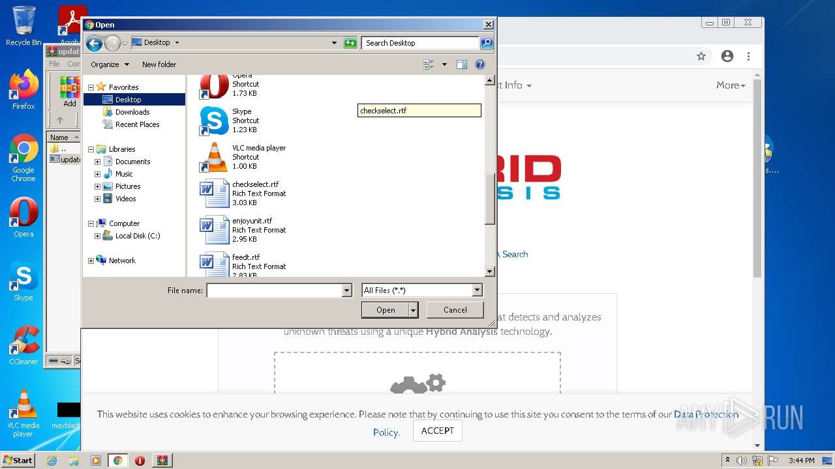Open the Data Protection Policy link
The width and height of the screenshot is (835, 469).
point(706,414)
